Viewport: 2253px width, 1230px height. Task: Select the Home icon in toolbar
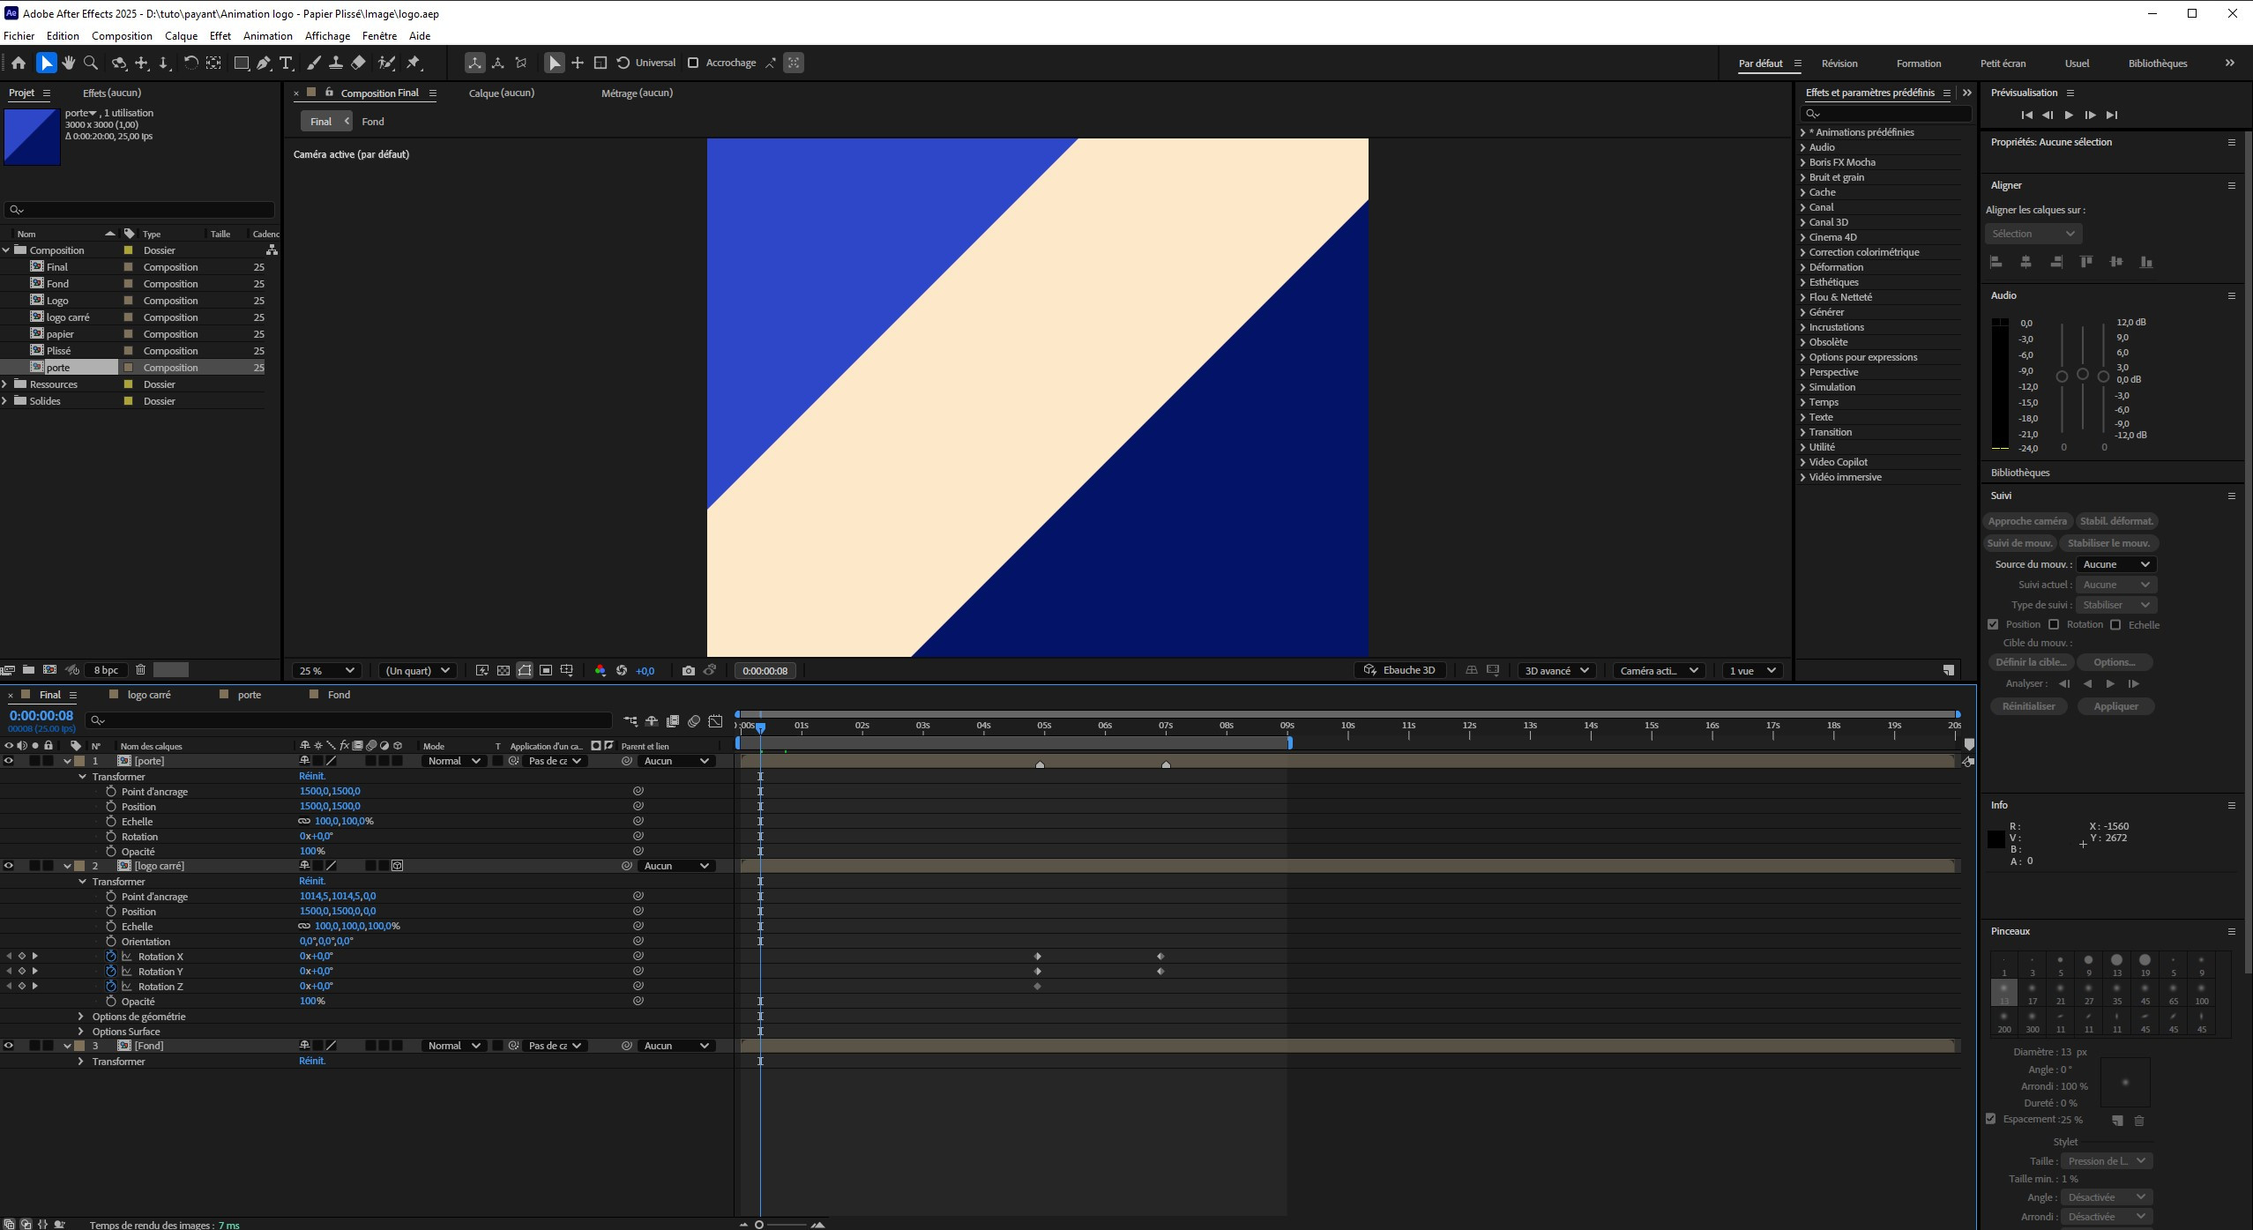pyautogui.click(x=18, y=63)
